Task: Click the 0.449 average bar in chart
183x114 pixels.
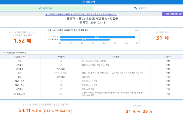Action: pyautogui.click(x=85, y=40)
